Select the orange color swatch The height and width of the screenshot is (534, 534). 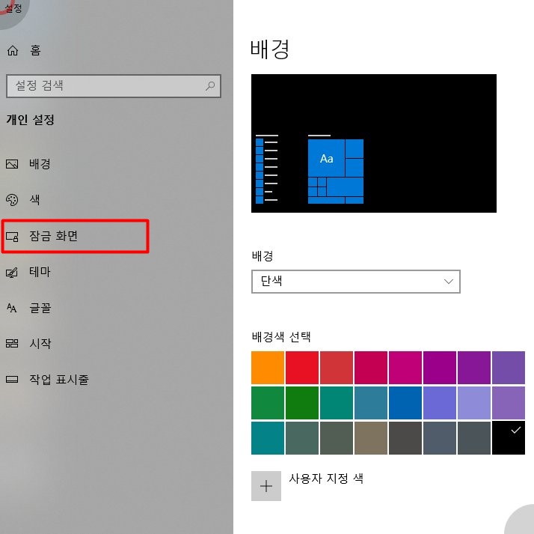point(268,368)
